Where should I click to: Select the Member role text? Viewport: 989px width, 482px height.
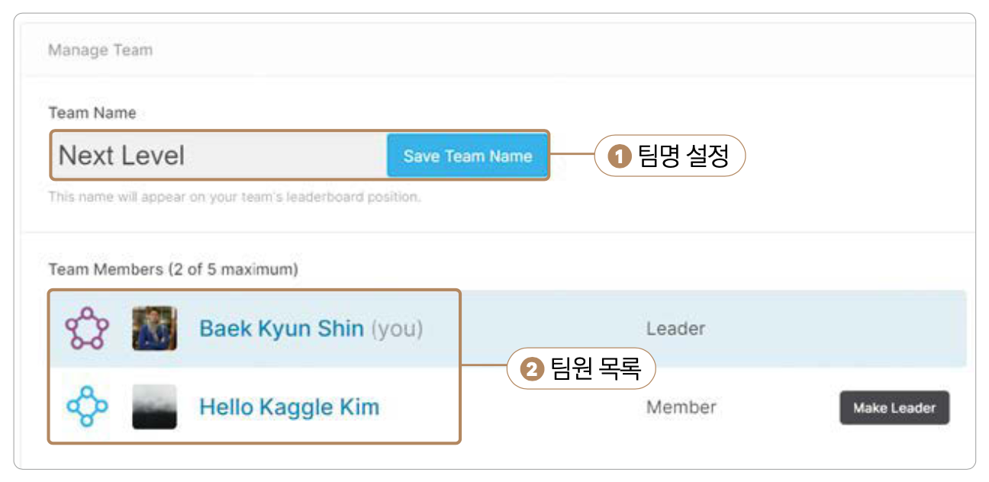coord(681,407)
